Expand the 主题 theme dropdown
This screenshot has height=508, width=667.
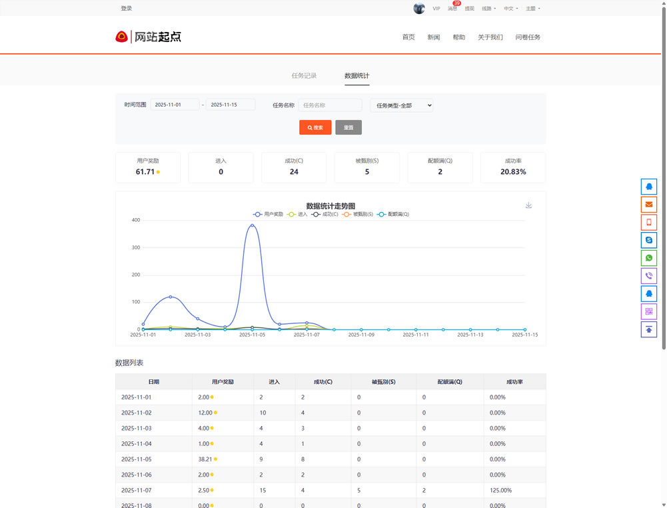pos(532,9)
